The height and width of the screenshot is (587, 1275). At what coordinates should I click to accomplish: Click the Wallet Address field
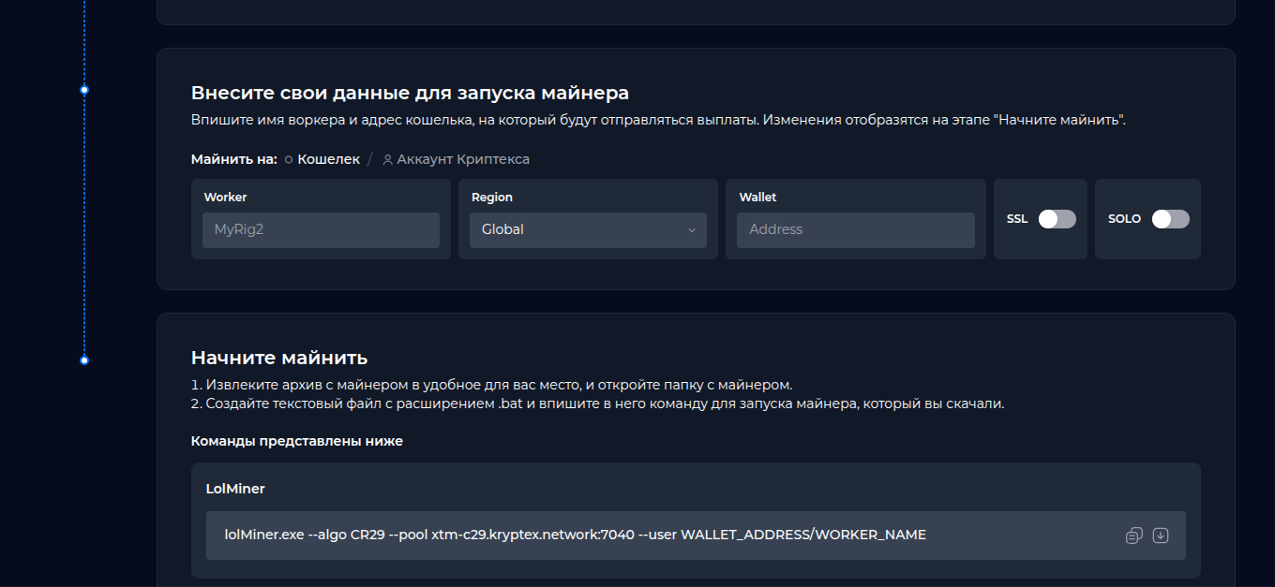855,229
